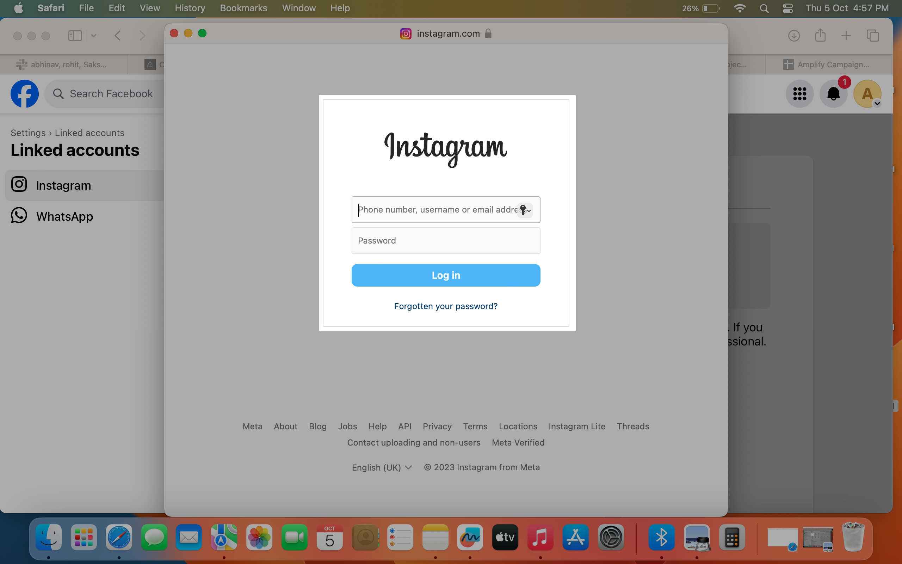Open FaceTime from the Dock
Image resolution: width=902 pixels, height=564 pixels.
click(295, 538)
